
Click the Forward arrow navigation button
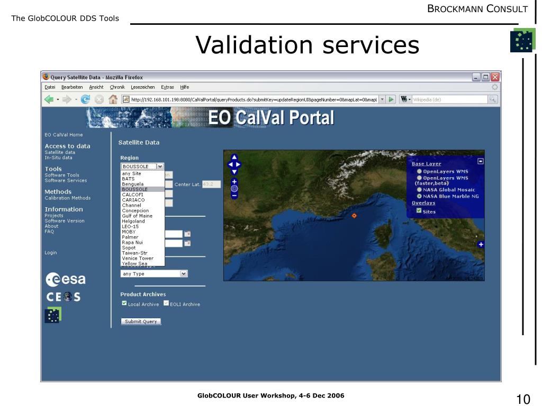click(67, 99)
